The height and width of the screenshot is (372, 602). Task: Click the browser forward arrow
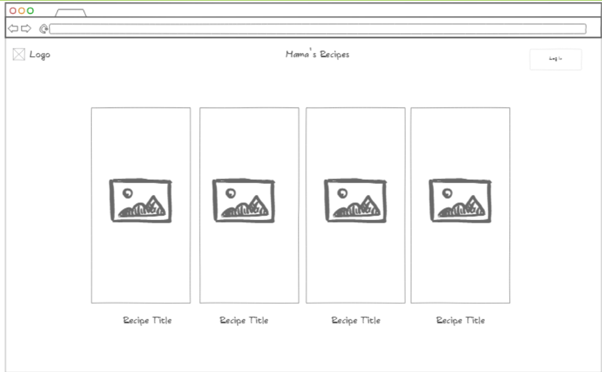click(x=26, y=29)
